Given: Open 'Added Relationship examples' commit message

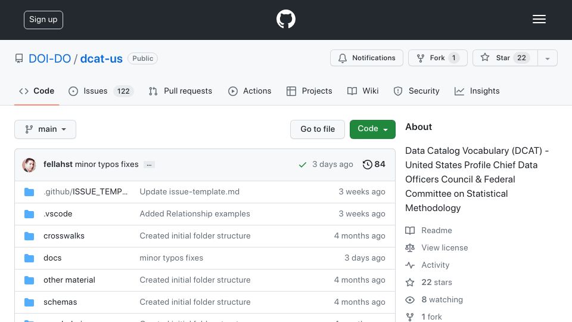Looking at the screenshot, I should [x=195, y=214].
